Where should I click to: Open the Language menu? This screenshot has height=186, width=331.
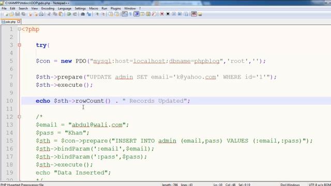(65, 8)
